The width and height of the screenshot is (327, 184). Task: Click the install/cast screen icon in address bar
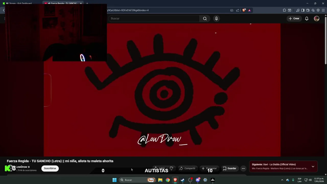(232, 10)
